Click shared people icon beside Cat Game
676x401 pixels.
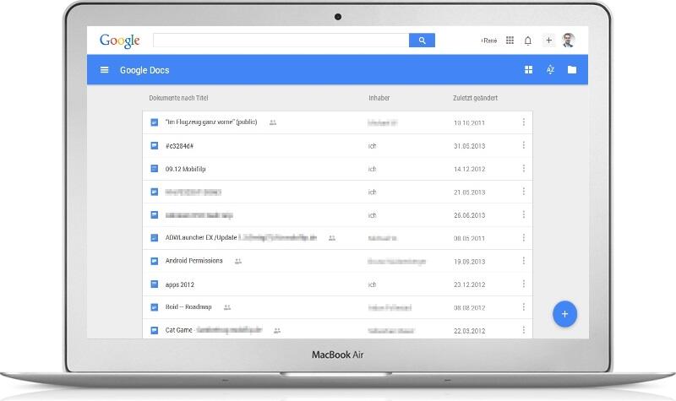(x=277, y=331)
